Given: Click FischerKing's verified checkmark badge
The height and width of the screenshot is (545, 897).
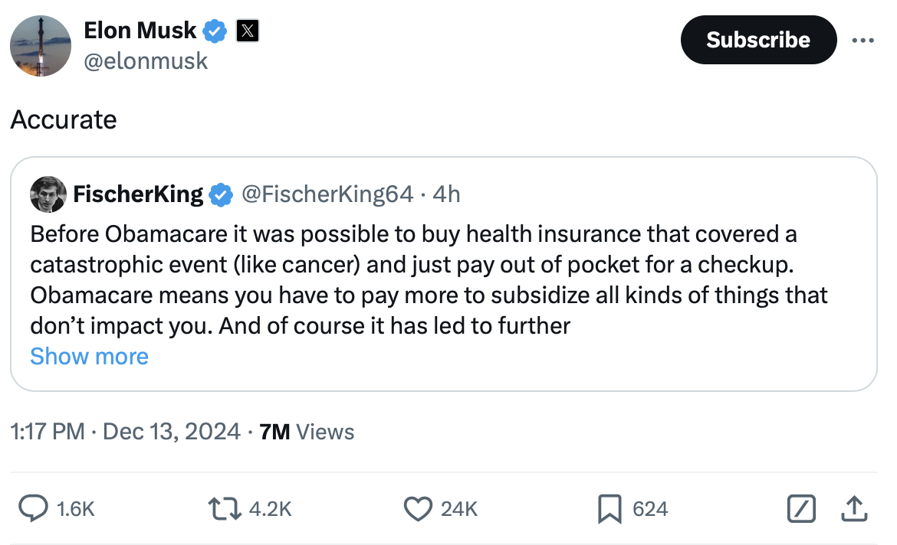Looking at the screenshot, I should [x=221, y=194].
